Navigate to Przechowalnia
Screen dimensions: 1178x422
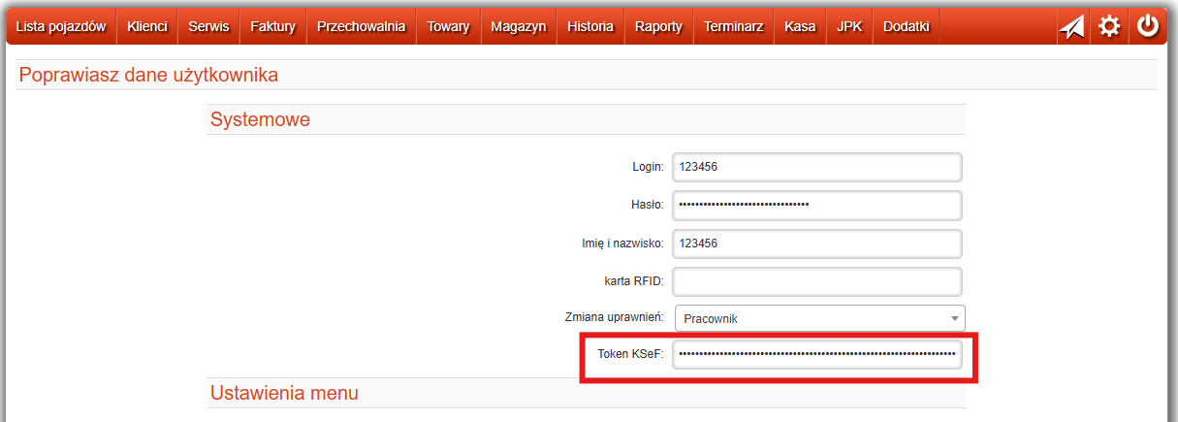pos(361,27)
